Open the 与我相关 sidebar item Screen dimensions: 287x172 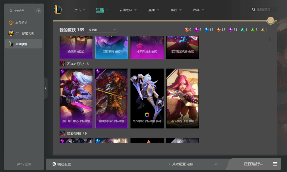(x=24, y=23)
